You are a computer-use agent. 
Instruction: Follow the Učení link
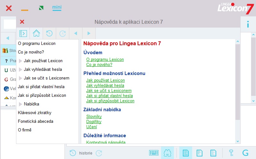point(92,127)
